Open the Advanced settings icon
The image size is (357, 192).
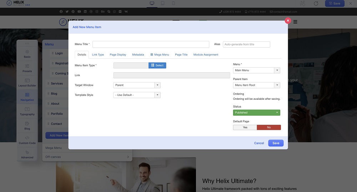pyautogui.click(x=27, y=154)
